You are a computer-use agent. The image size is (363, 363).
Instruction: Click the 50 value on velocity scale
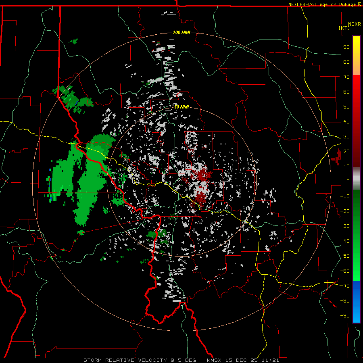pyautogui.click(x=346, y=107)
